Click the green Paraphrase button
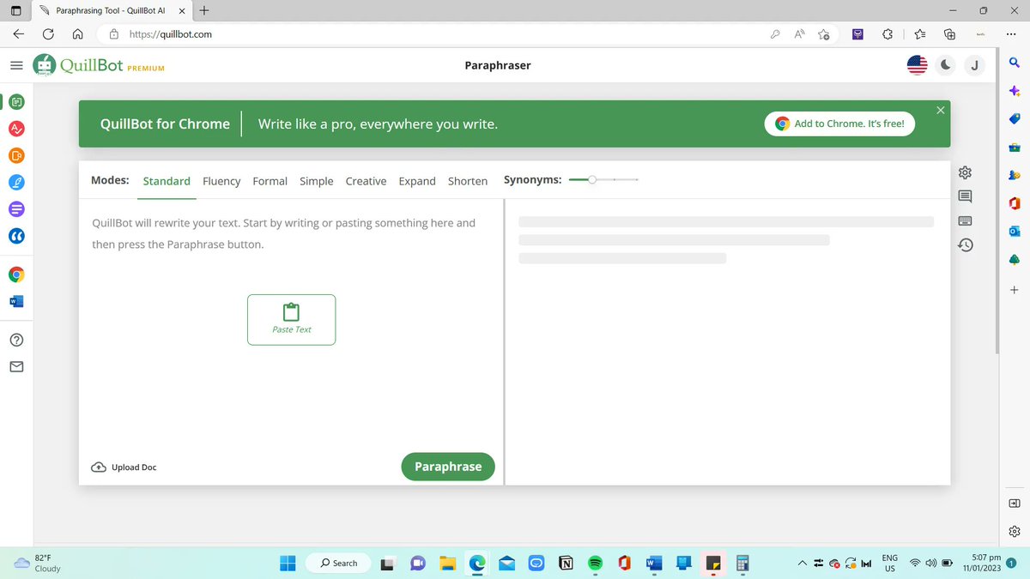The image size is (1030, 579). tap(448, 467)
